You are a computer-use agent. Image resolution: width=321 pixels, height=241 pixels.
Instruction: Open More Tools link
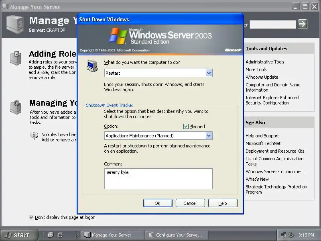256,69
